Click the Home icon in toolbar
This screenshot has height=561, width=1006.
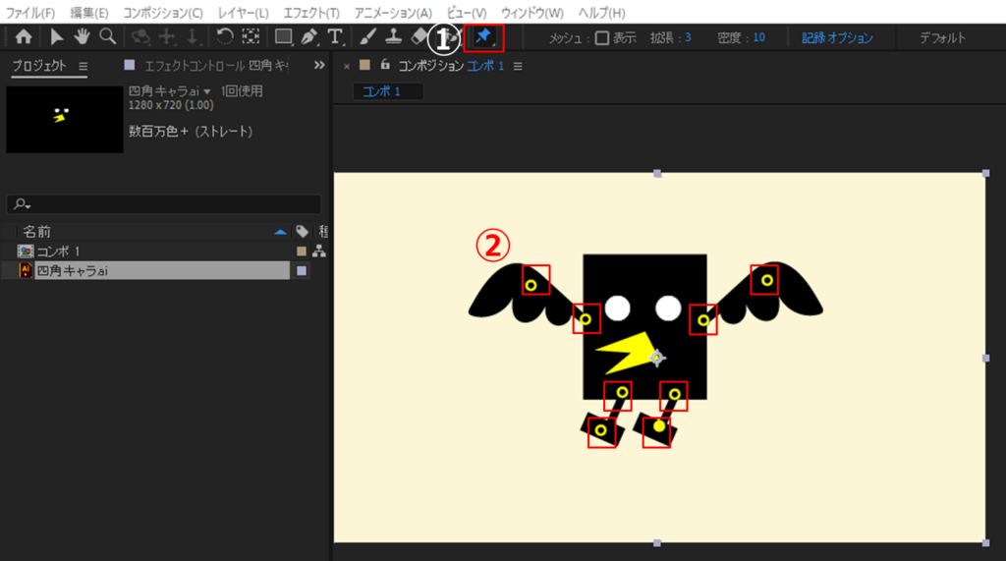(x=23, y=37)
